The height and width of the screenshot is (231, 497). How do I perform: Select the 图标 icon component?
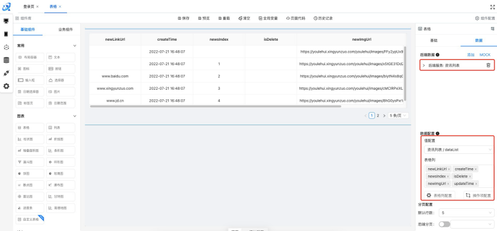[30, 69]
